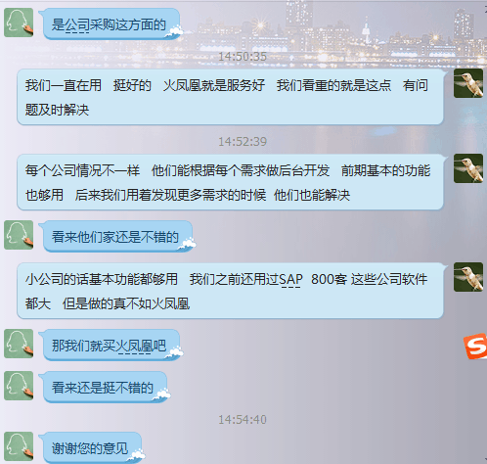Click the underlined 'SAP' text in message
The width and height of the screenshot is (487, 464).
290,280
